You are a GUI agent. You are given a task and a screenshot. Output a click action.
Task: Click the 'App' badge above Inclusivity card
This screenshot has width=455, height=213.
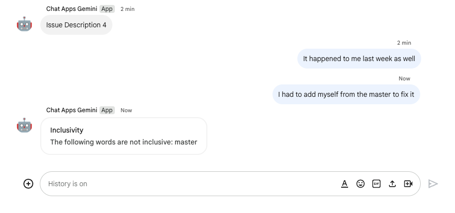(107, 110)
